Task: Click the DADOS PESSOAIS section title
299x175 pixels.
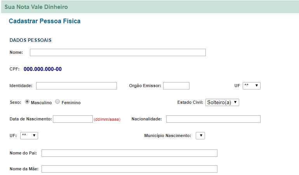Action: coord(31,40)
